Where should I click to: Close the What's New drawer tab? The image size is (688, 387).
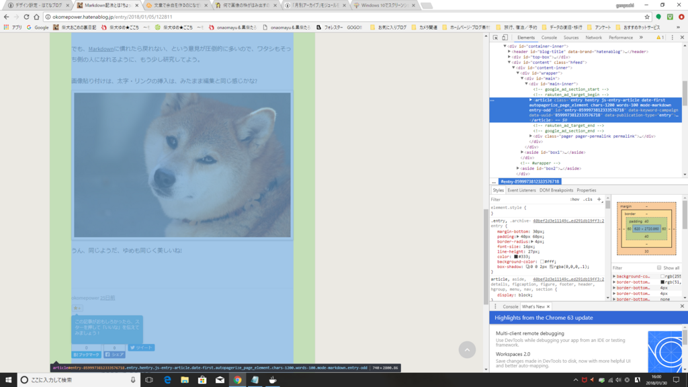point(548,306)
